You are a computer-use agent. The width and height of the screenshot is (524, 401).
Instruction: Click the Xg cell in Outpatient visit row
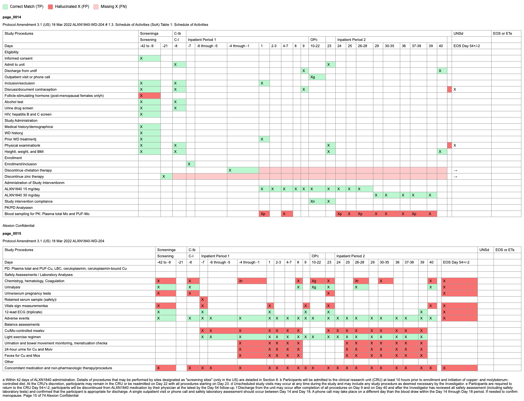[x=317, y=77]
